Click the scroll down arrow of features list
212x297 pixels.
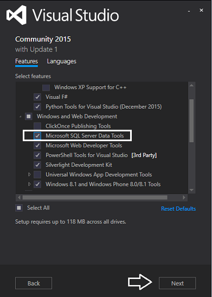[191, 190]
